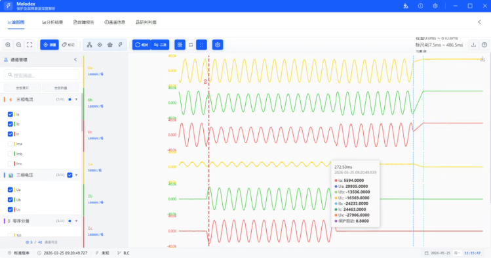Collapse the 零序分量 group arrow
Image resolution: width=491 pixels, height=258 pixels.
point(77,221)
